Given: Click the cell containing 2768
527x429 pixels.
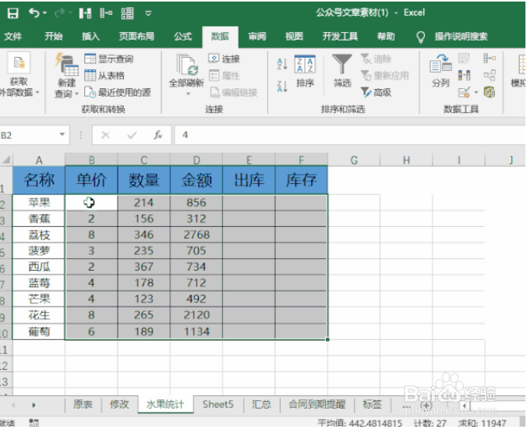Looking at the screenshot, I should click(196, 235).
